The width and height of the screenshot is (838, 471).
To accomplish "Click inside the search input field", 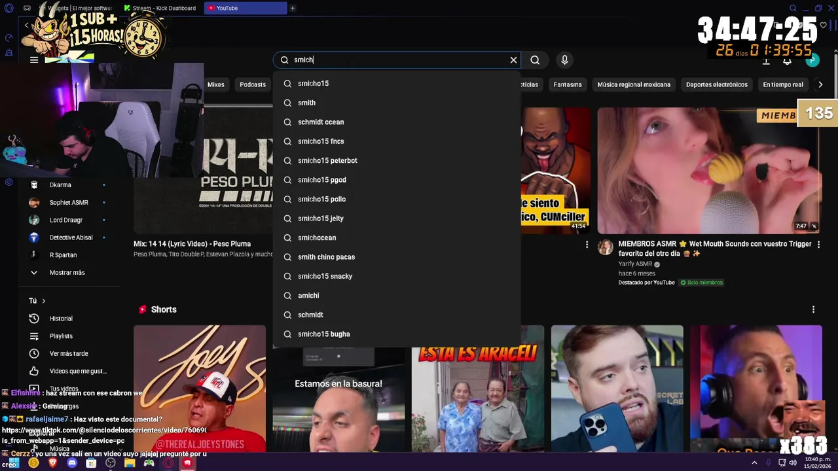I will (x=398, y=60).
